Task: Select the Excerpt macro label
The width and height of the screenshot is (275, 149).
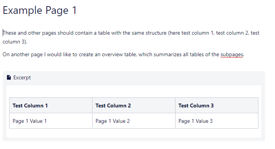Action: [x=22, y=77]
